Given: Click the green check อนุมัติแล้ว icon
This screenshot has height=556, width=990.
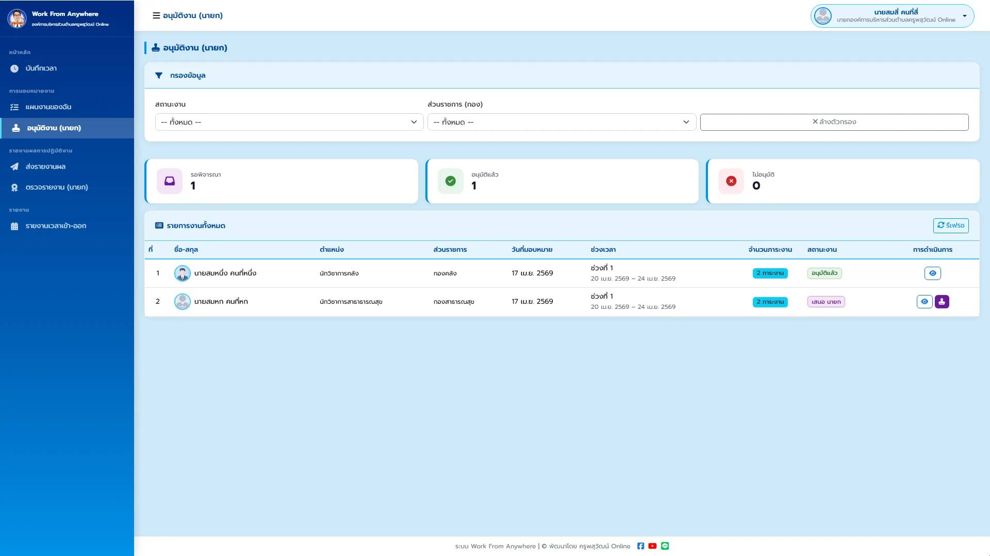Looking at the screenshot, I should 451,181.
